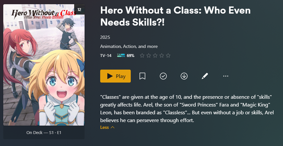Viewport: 283px width, 146px height.
Task: Rate the show two stars
Action: [149, 55]
